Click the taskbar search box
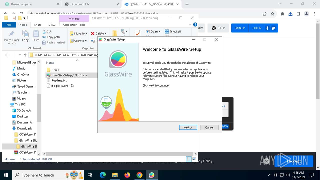The height and width of the screenshot is (180, 320). [48, 175]
